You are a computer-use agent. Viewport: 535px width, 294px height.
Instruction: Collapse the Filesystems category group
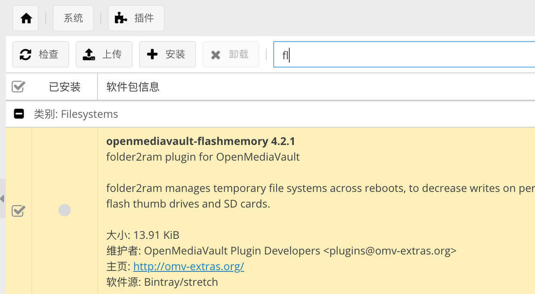click(x=19, y=114)
